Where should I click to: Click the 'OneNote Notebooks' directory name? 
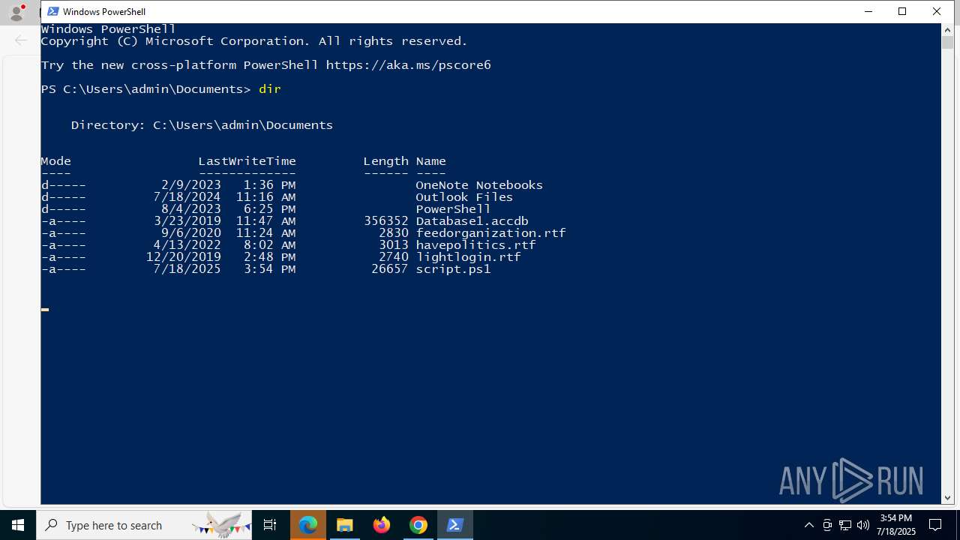click(x=479, y=185)
